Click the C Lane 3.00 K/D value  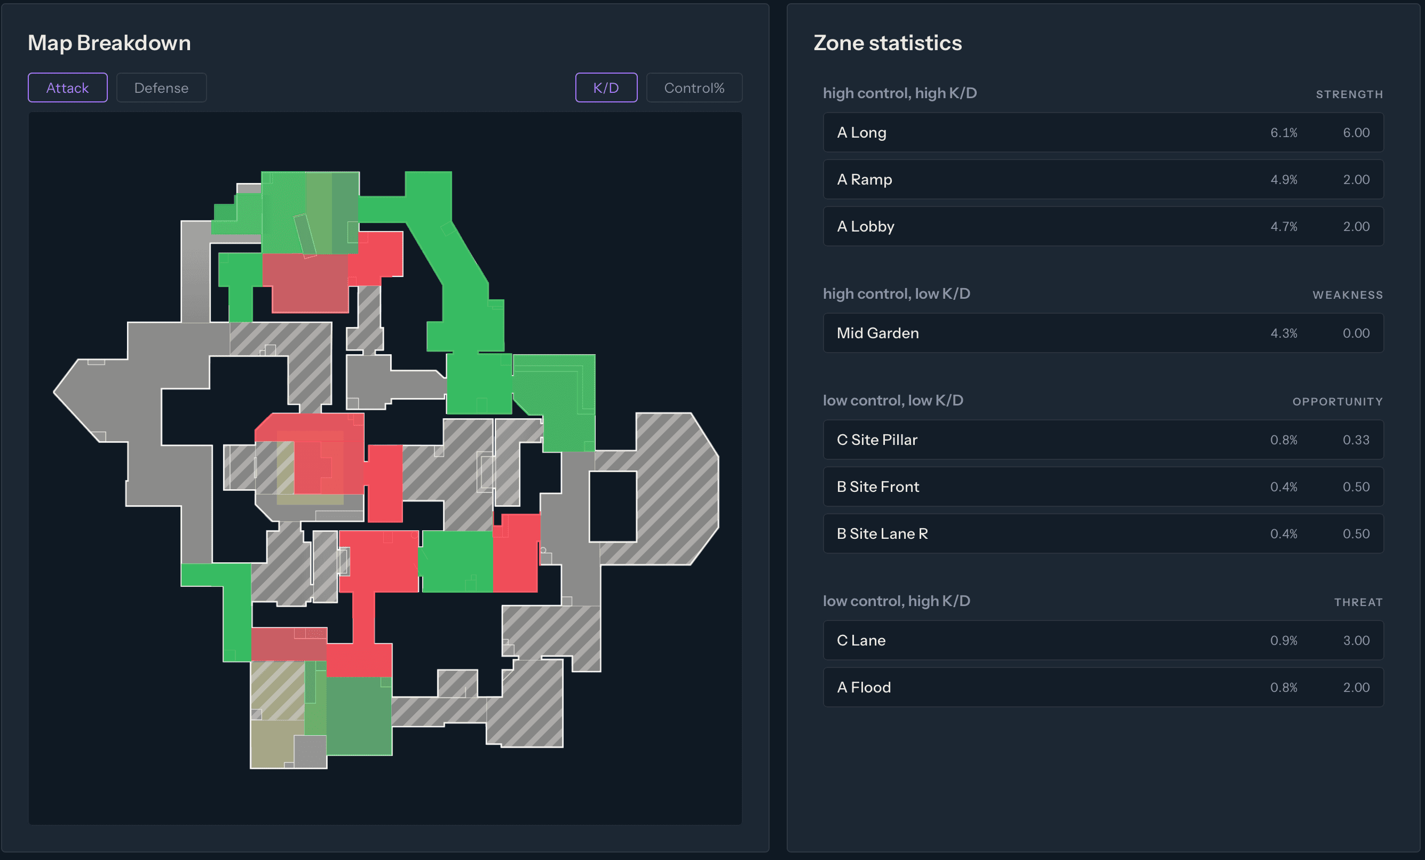(x=1356, y=640)
